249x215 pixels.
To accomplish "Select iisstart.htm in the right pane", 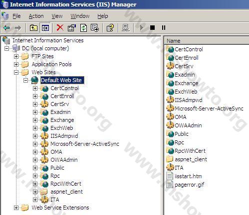I will click(x=188, y=176).
